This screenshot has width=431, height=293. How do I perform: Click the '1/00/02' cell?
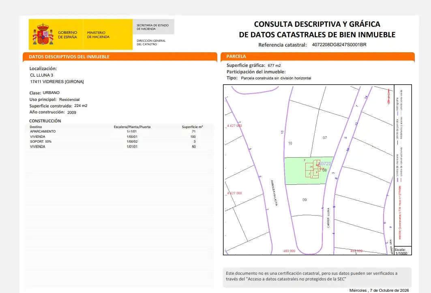[132, 141]
